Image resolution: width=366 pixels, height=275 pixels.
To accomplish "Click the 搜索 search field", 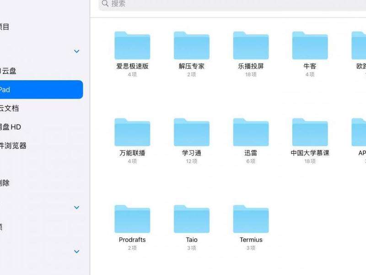I will (x=232, y=4).
